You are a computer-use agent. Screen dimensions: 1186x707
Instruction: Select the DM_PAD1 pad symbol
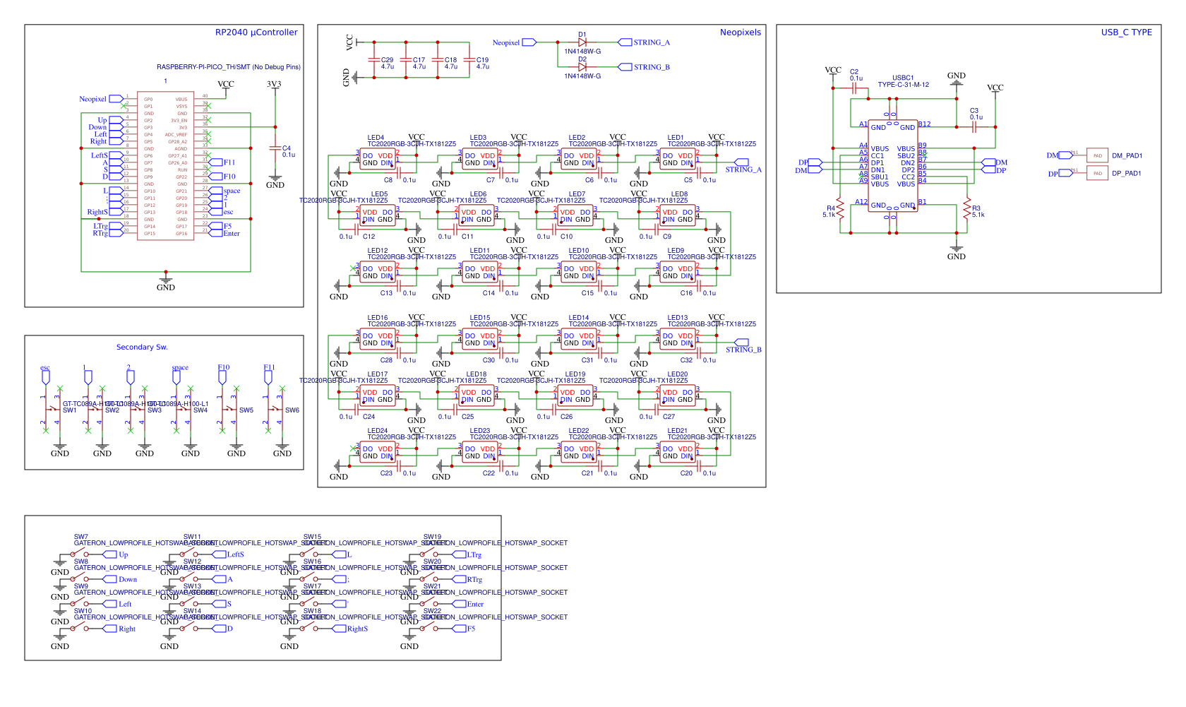click(x=1097, y=155)
